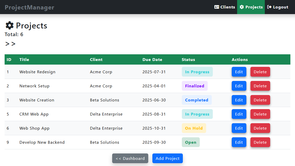Click the Actions column header
This screenshot has height=166, width=295.
point(240,59)
